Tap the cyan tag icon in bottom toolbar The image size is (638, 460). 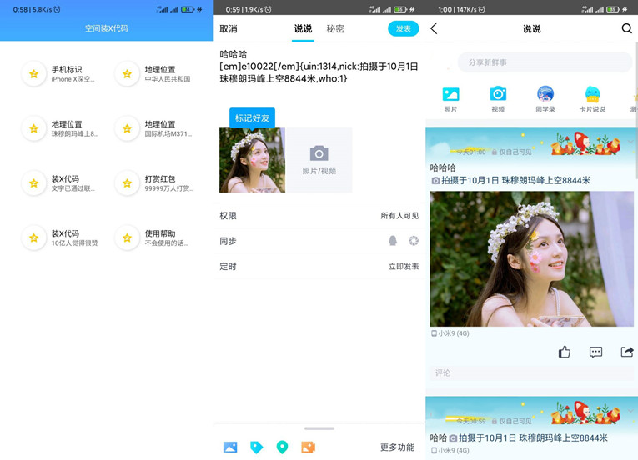tap(256, 447)
